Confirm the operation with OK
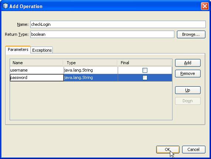This screenshot has height=159, width=211. 168,149
